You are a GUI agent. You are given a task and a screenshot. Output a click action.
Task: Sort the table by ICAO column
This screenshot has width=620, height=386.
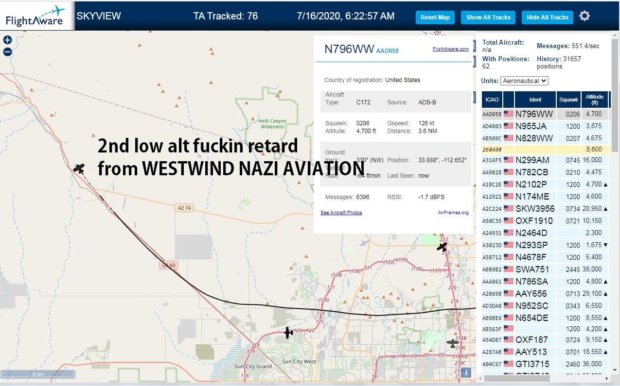point(492,100)
